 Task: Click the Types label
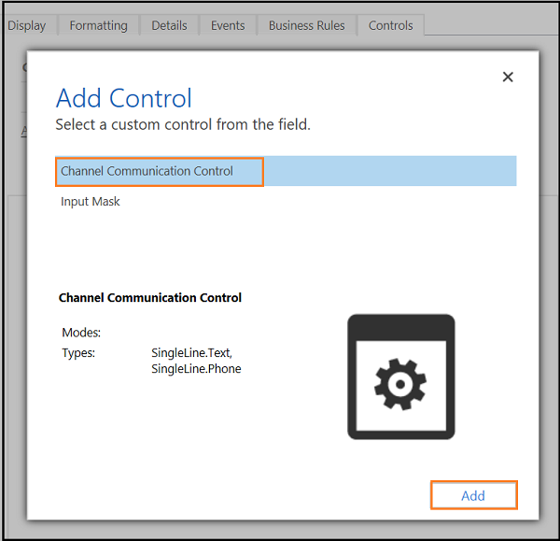(78, 353)
